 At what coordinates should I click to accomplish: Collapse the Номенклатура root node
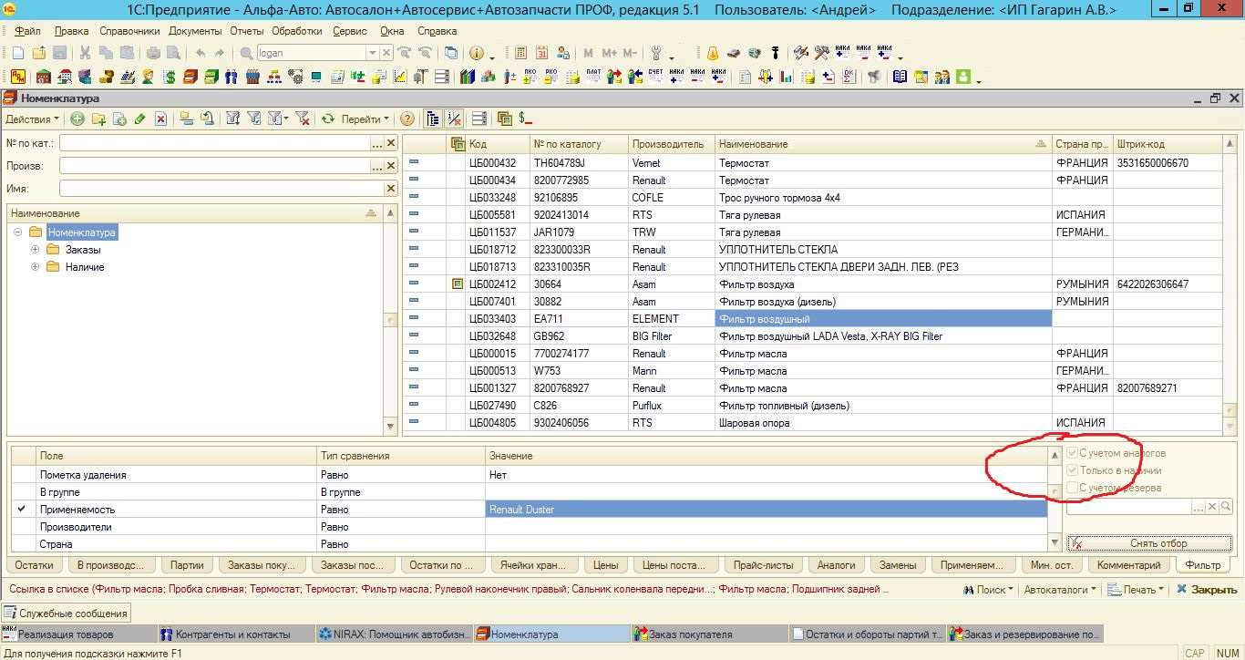pyautogui.click(x=18, y=232)
